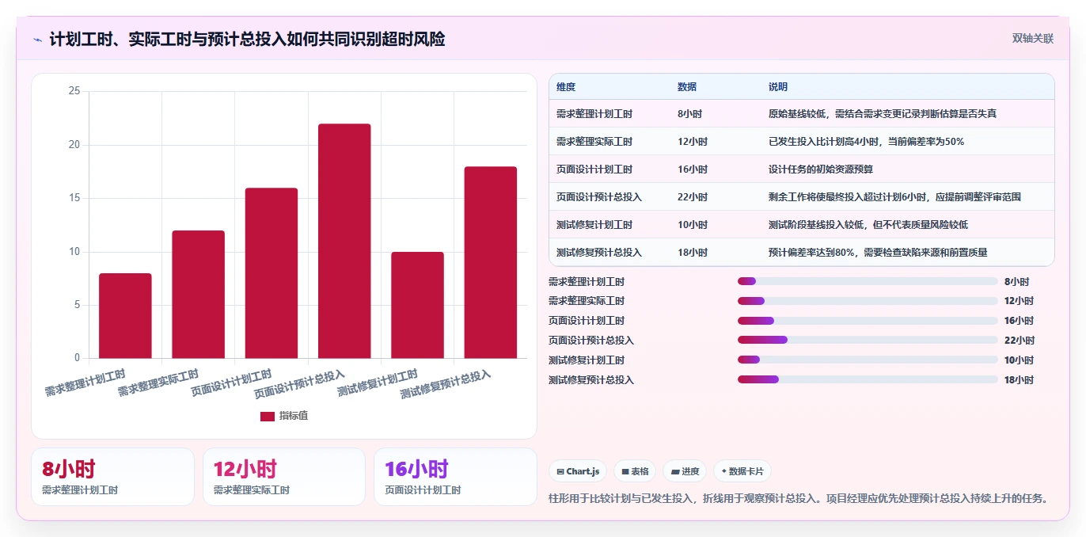Click the 指标值 legend label

293,416
